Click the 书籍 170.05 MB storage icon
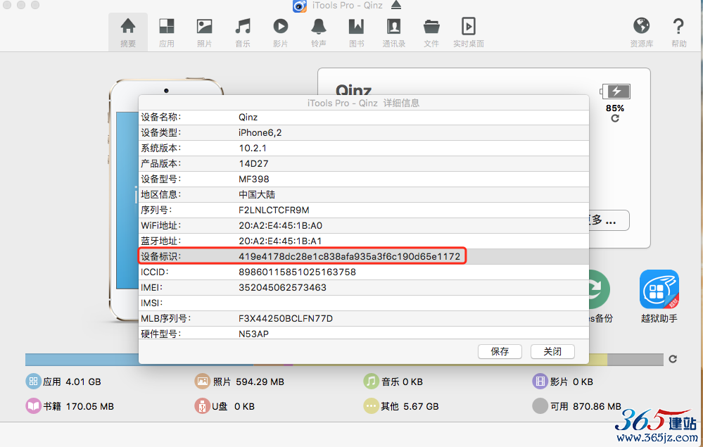The height and width of the screenshot is (447, 703). tap(33, 406)
